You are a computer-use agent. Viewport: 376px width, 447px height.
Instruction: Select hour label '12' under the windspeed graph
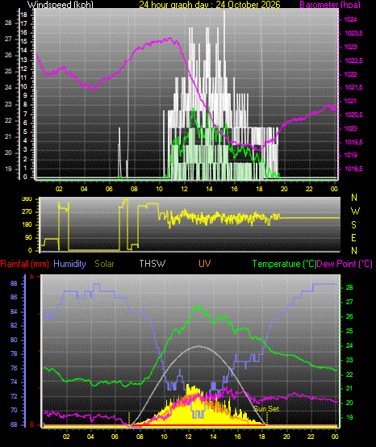(x=185, y=189)
